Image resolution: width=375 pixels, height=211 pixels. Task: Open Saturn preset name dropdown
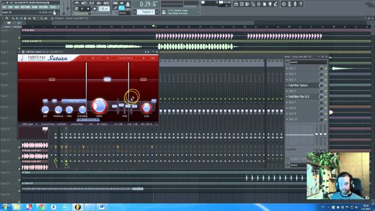click(126, 59)
